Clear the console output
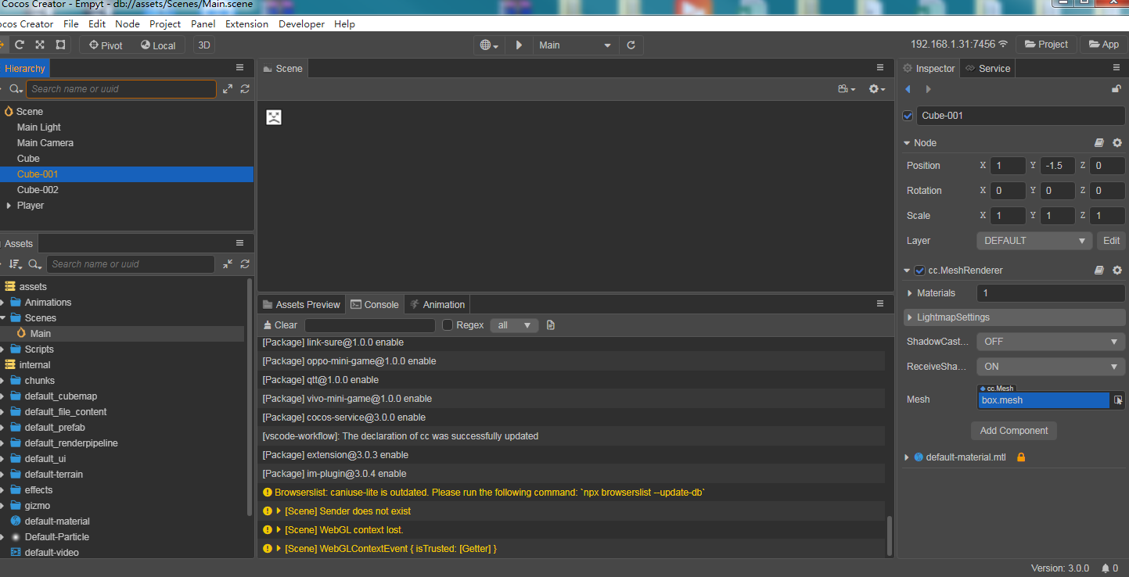The width and height of the screenshot is (1129, 577). click(x=280, y=325)
